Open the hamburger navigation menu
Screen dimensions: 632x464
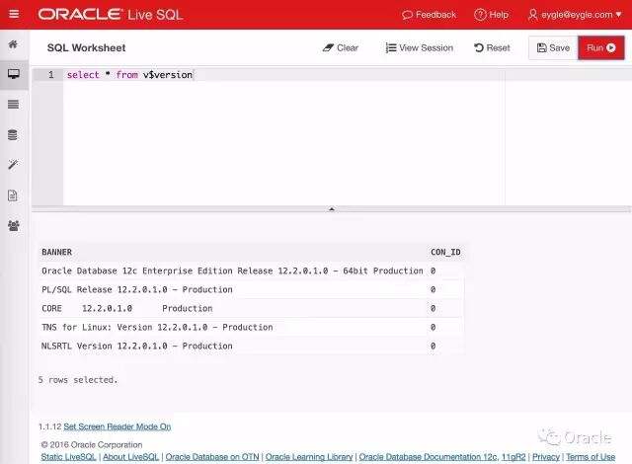click(14, 15)
